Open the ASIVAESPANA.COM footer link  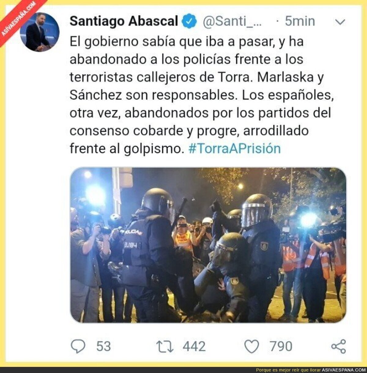coord(344,370)
